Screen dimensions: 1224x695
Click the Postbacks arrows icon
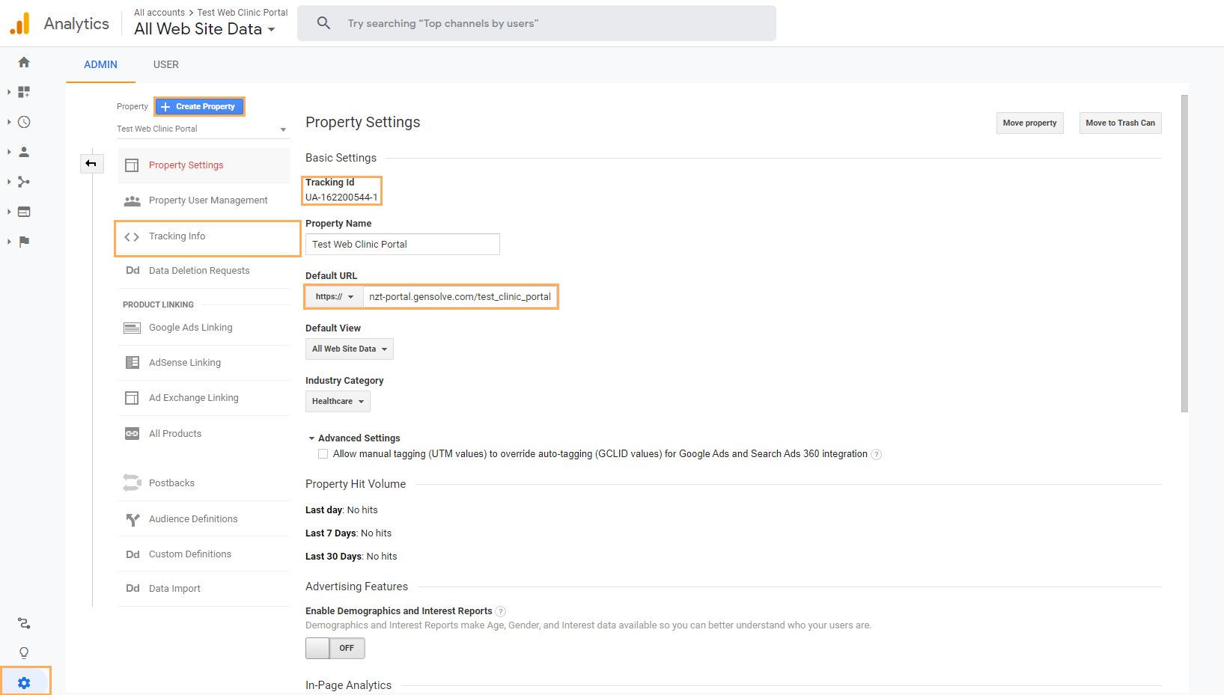coord(132,483)
